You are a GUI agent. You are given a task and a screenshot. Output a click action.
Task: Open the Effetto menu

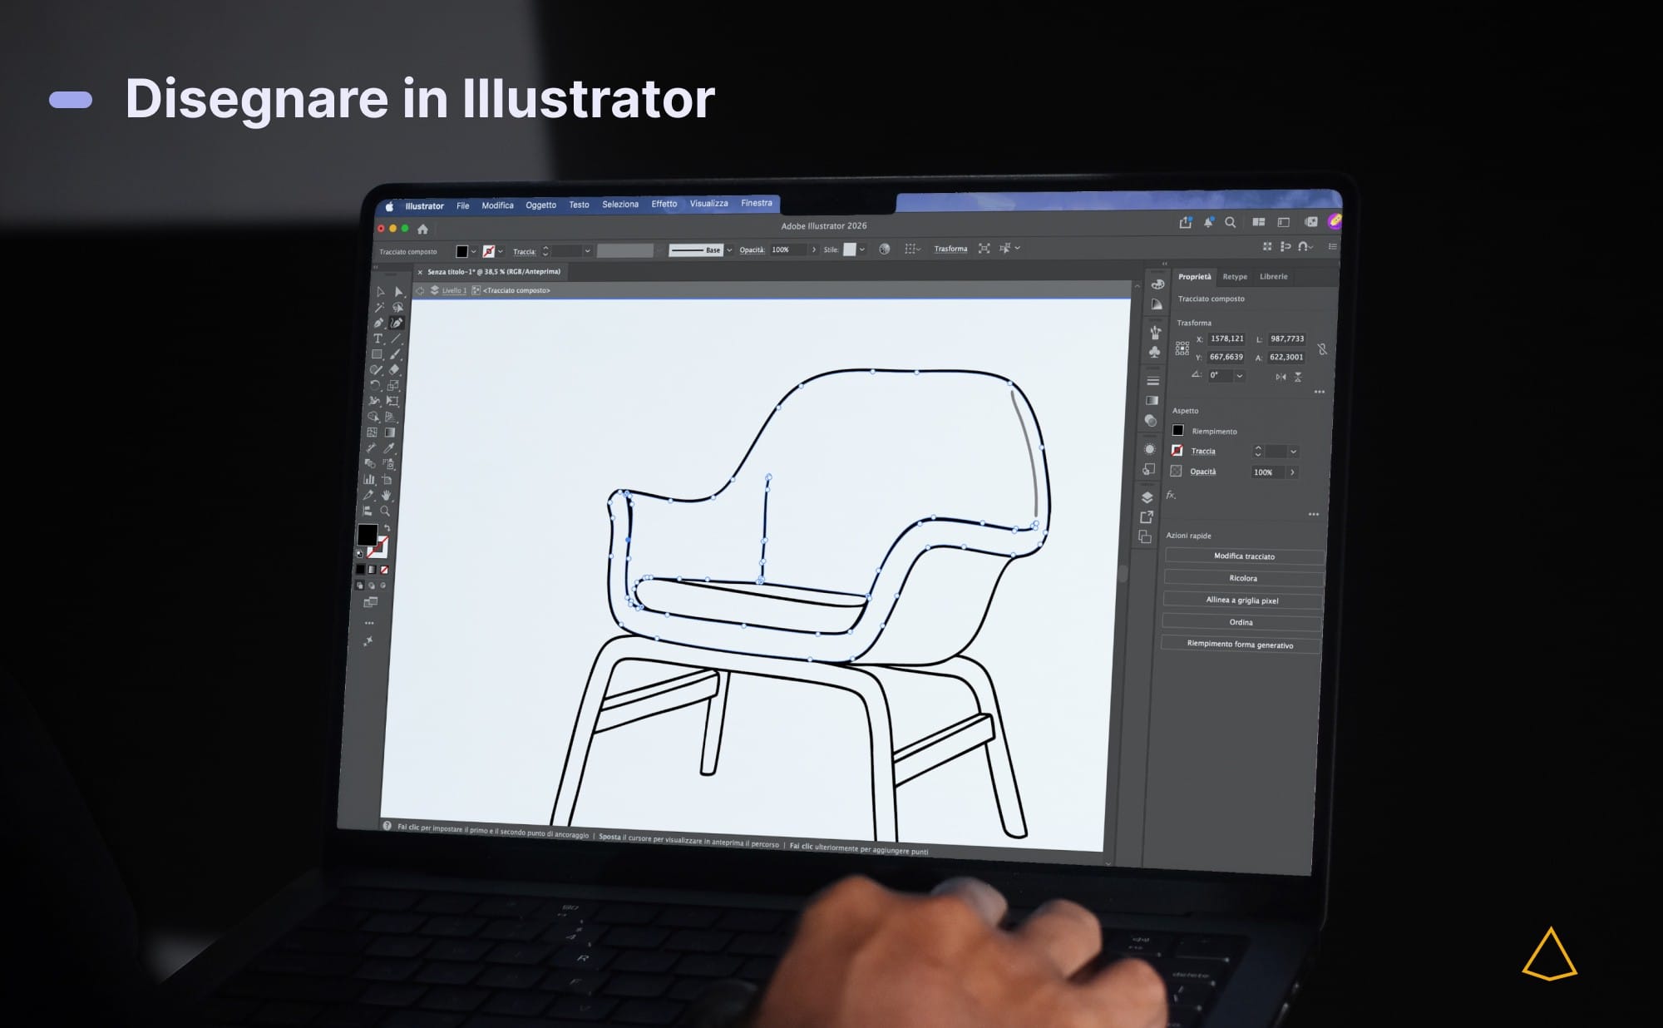(x=664, y=204)
